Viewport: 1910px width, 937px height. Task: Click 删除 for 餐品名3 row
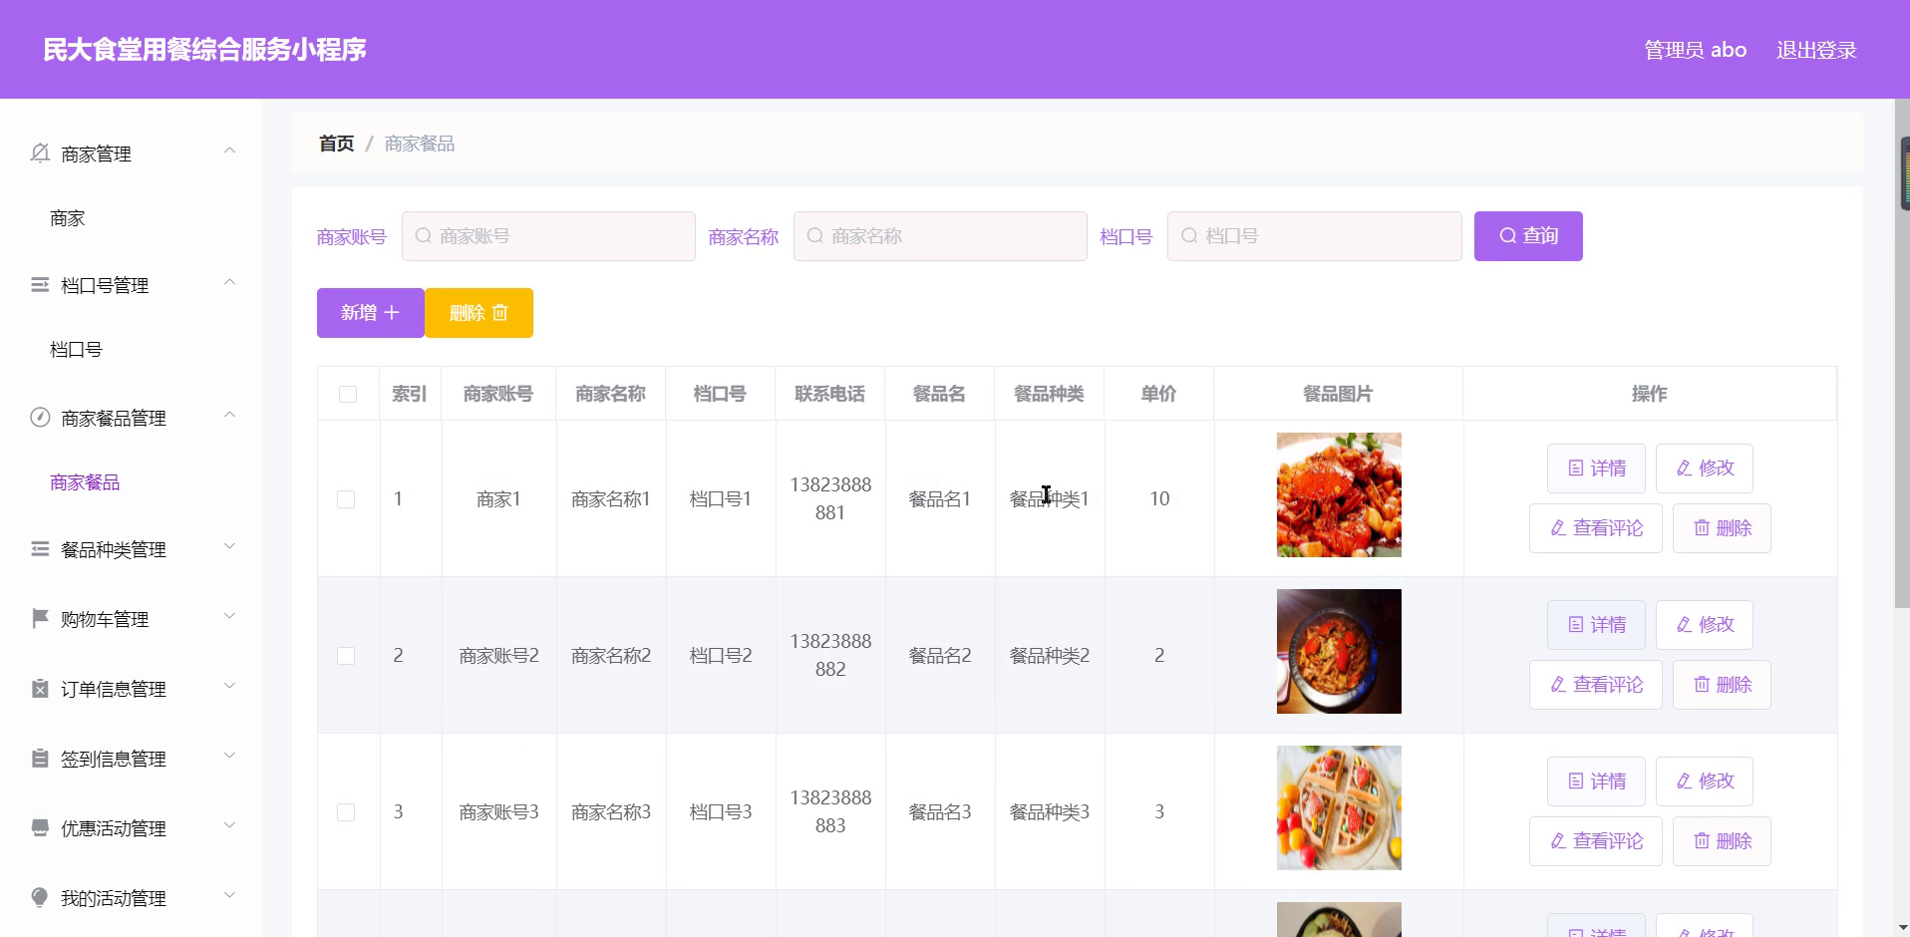click(x=1722, y=841)
